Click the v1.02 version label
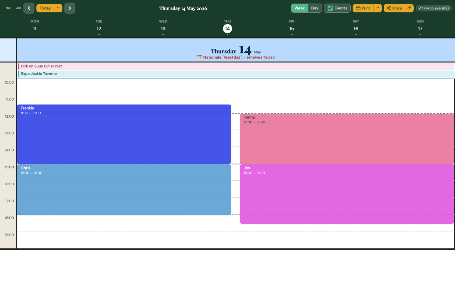Screen dimensions: 455x293 coord(19,8)
